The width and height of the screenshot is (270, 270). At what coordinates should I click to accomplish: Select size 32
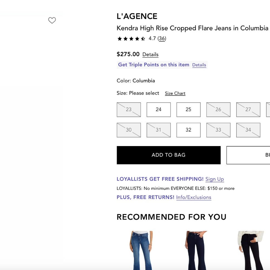coord(188,130)
